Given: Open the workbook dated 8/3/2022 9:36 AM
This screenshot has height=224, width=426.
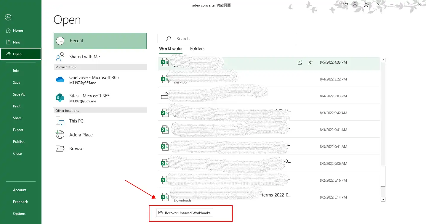Looking at the screenshot, I should coord(269,164).
